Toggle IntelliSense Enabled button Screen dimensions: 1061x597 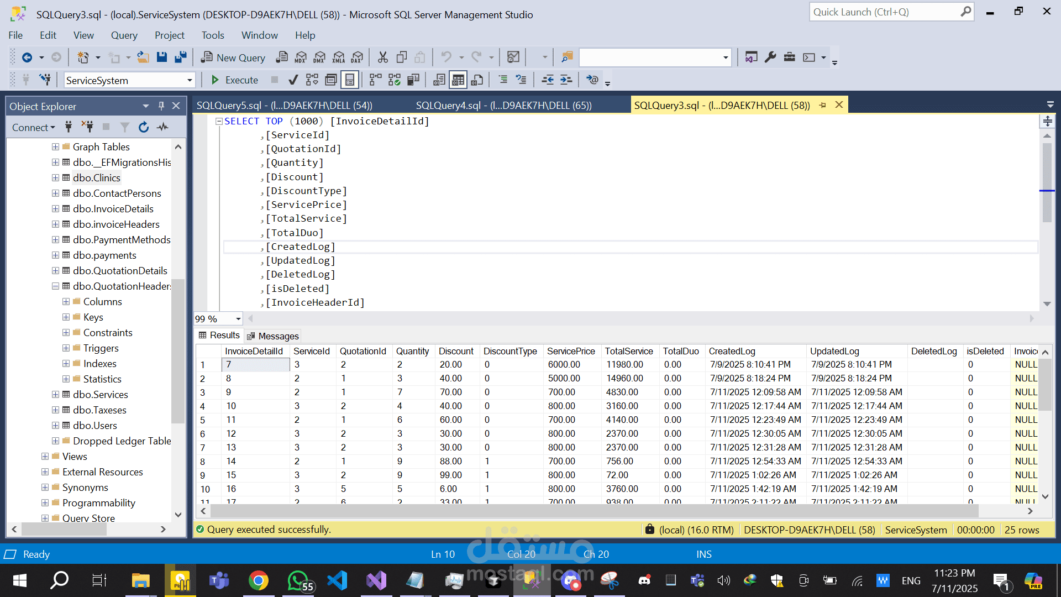(350, 80)
